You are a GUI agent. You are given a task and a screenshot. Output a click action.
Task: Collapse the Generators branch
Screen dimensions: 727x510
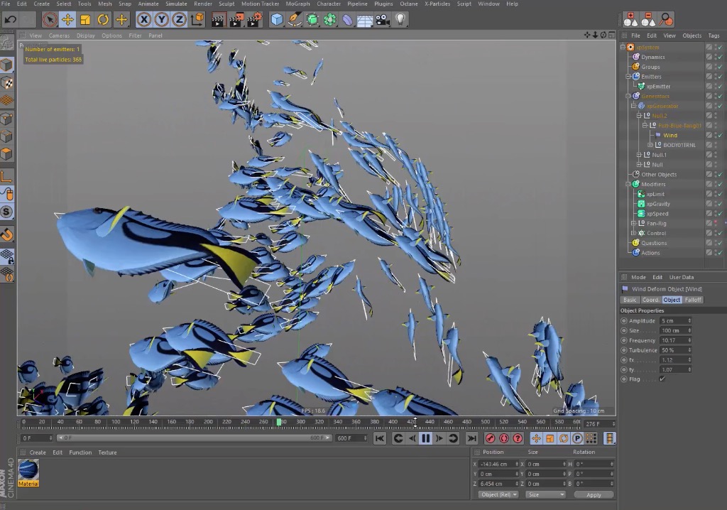tap(628, 96)
